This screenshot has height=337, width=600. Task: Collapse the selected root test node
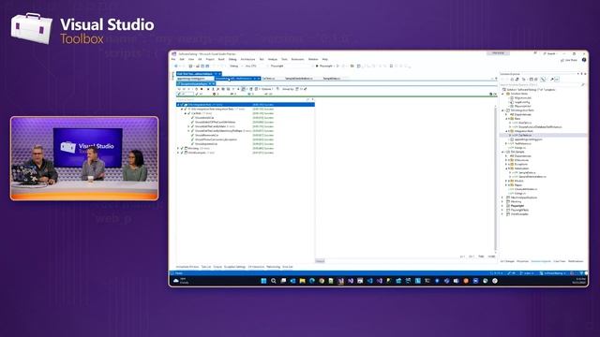[x=178, y=105]
